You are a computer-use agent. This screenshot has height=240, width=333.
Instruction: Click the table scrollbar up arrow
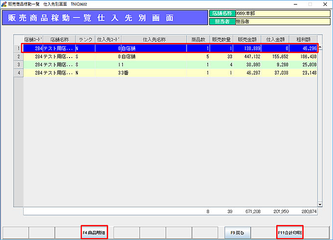[x=320, y=47]
